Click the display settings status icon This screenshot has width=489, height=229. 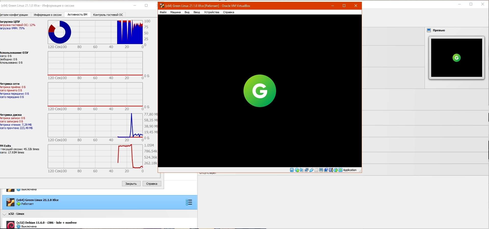[x=321, y=170]
